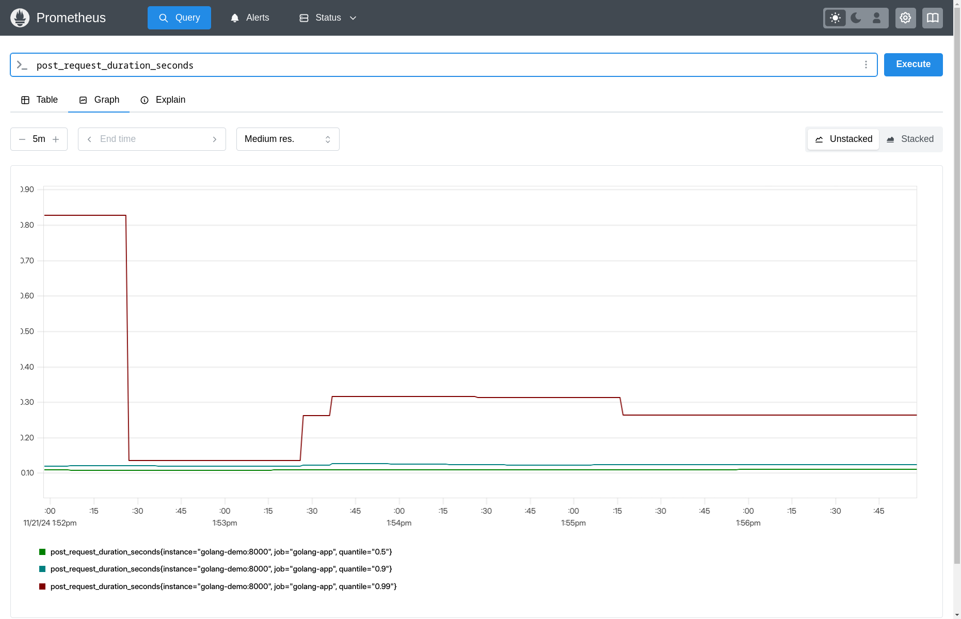This screenshot has height=619, width=961.
Task: Click inside the End time input field
Action: (x=152, y=139)
